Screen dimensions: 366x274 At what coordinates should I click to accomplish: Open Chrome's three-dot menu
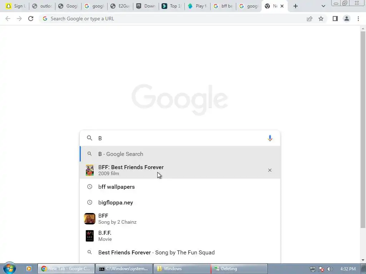click(x=358, y=19)
